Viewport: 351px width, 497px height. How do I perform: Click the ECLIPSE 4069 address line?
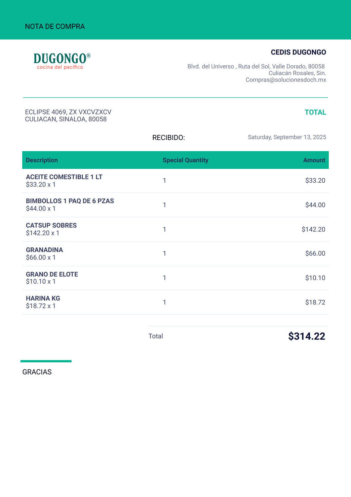(68, 112)
